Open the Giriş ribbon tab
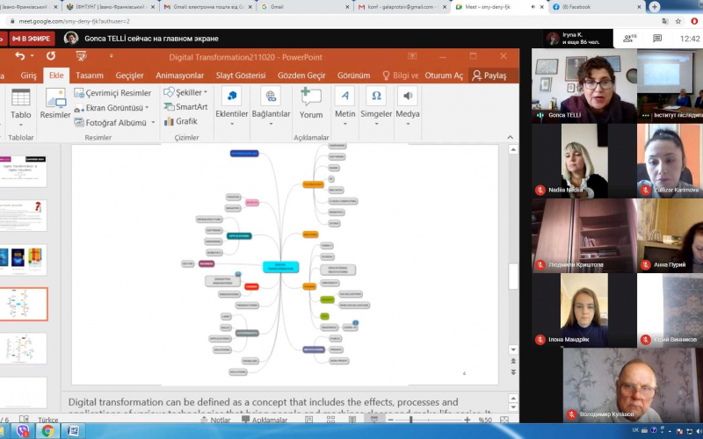 click(28, 76)
